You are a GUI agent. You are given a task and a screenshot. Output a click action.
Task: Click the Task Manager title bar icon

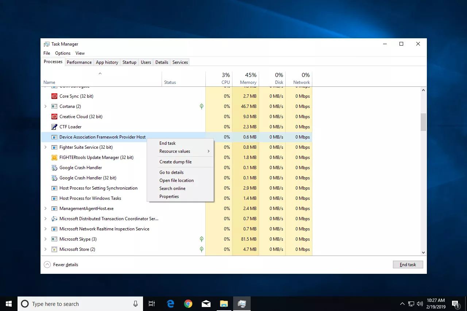coord(47,44)
